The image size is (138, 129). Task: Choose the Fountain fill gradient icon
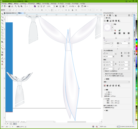[110, 21]
